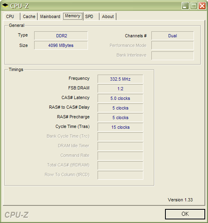
Task: Select the 15 clocks Cycle Time value
Action: (120, 127)
